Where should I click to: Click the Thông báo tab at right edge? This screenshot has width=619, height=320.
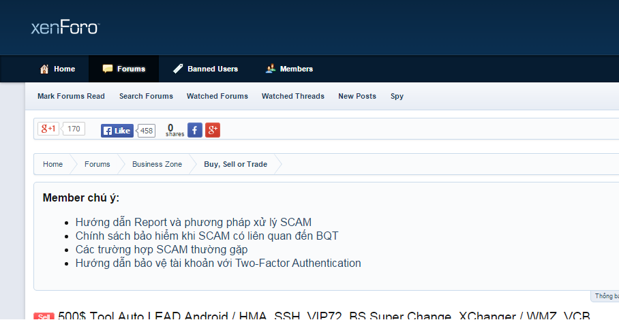[605, 296]
